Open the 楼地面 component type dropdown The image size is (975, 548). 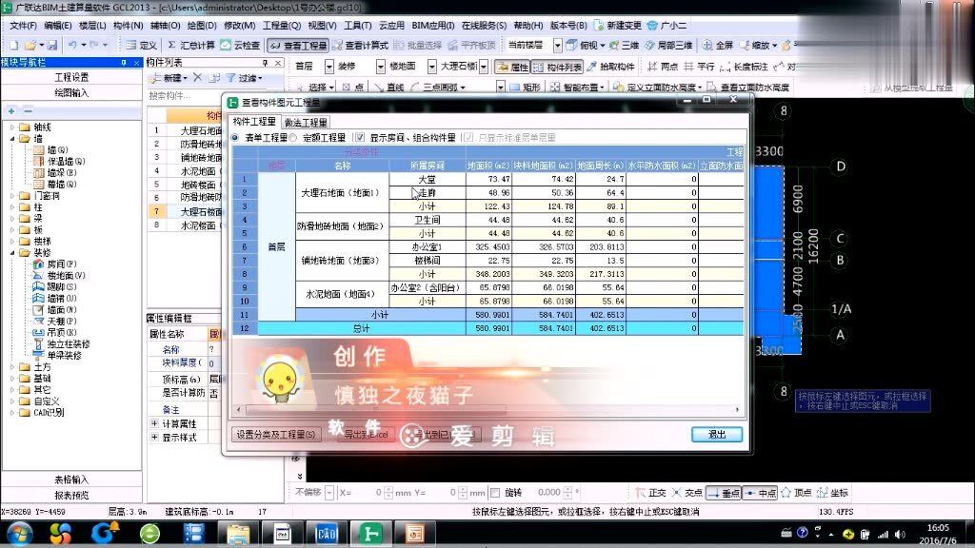pos(432,67)
